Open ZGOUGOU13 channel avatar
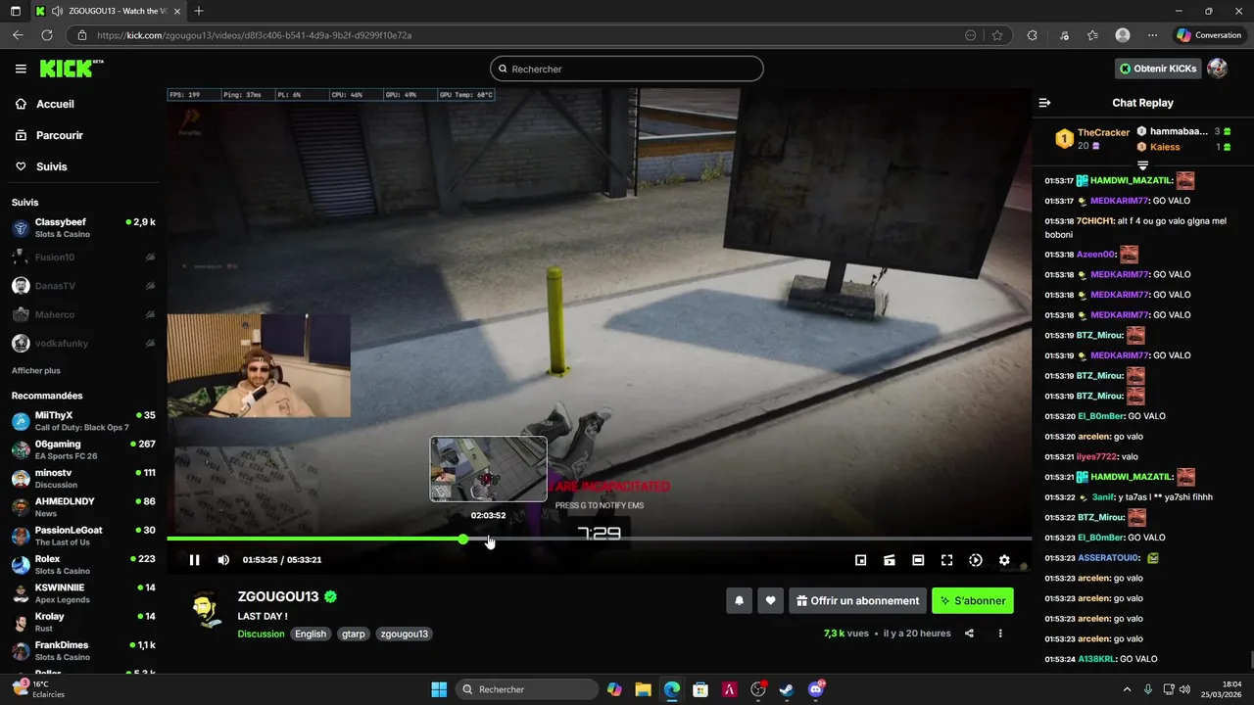 tap(206, 609)
